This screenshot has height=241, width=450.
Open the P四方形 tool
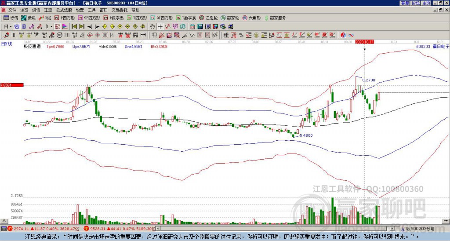pos(65,18)
